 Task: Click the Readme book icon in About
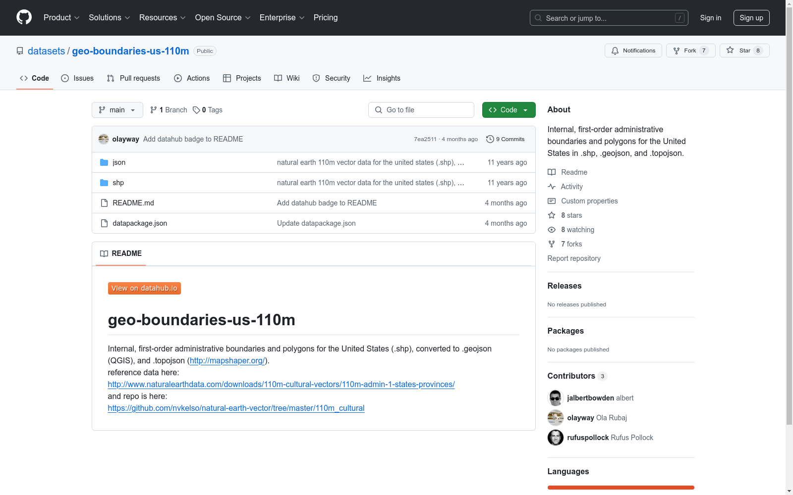[x=552, y=172]
